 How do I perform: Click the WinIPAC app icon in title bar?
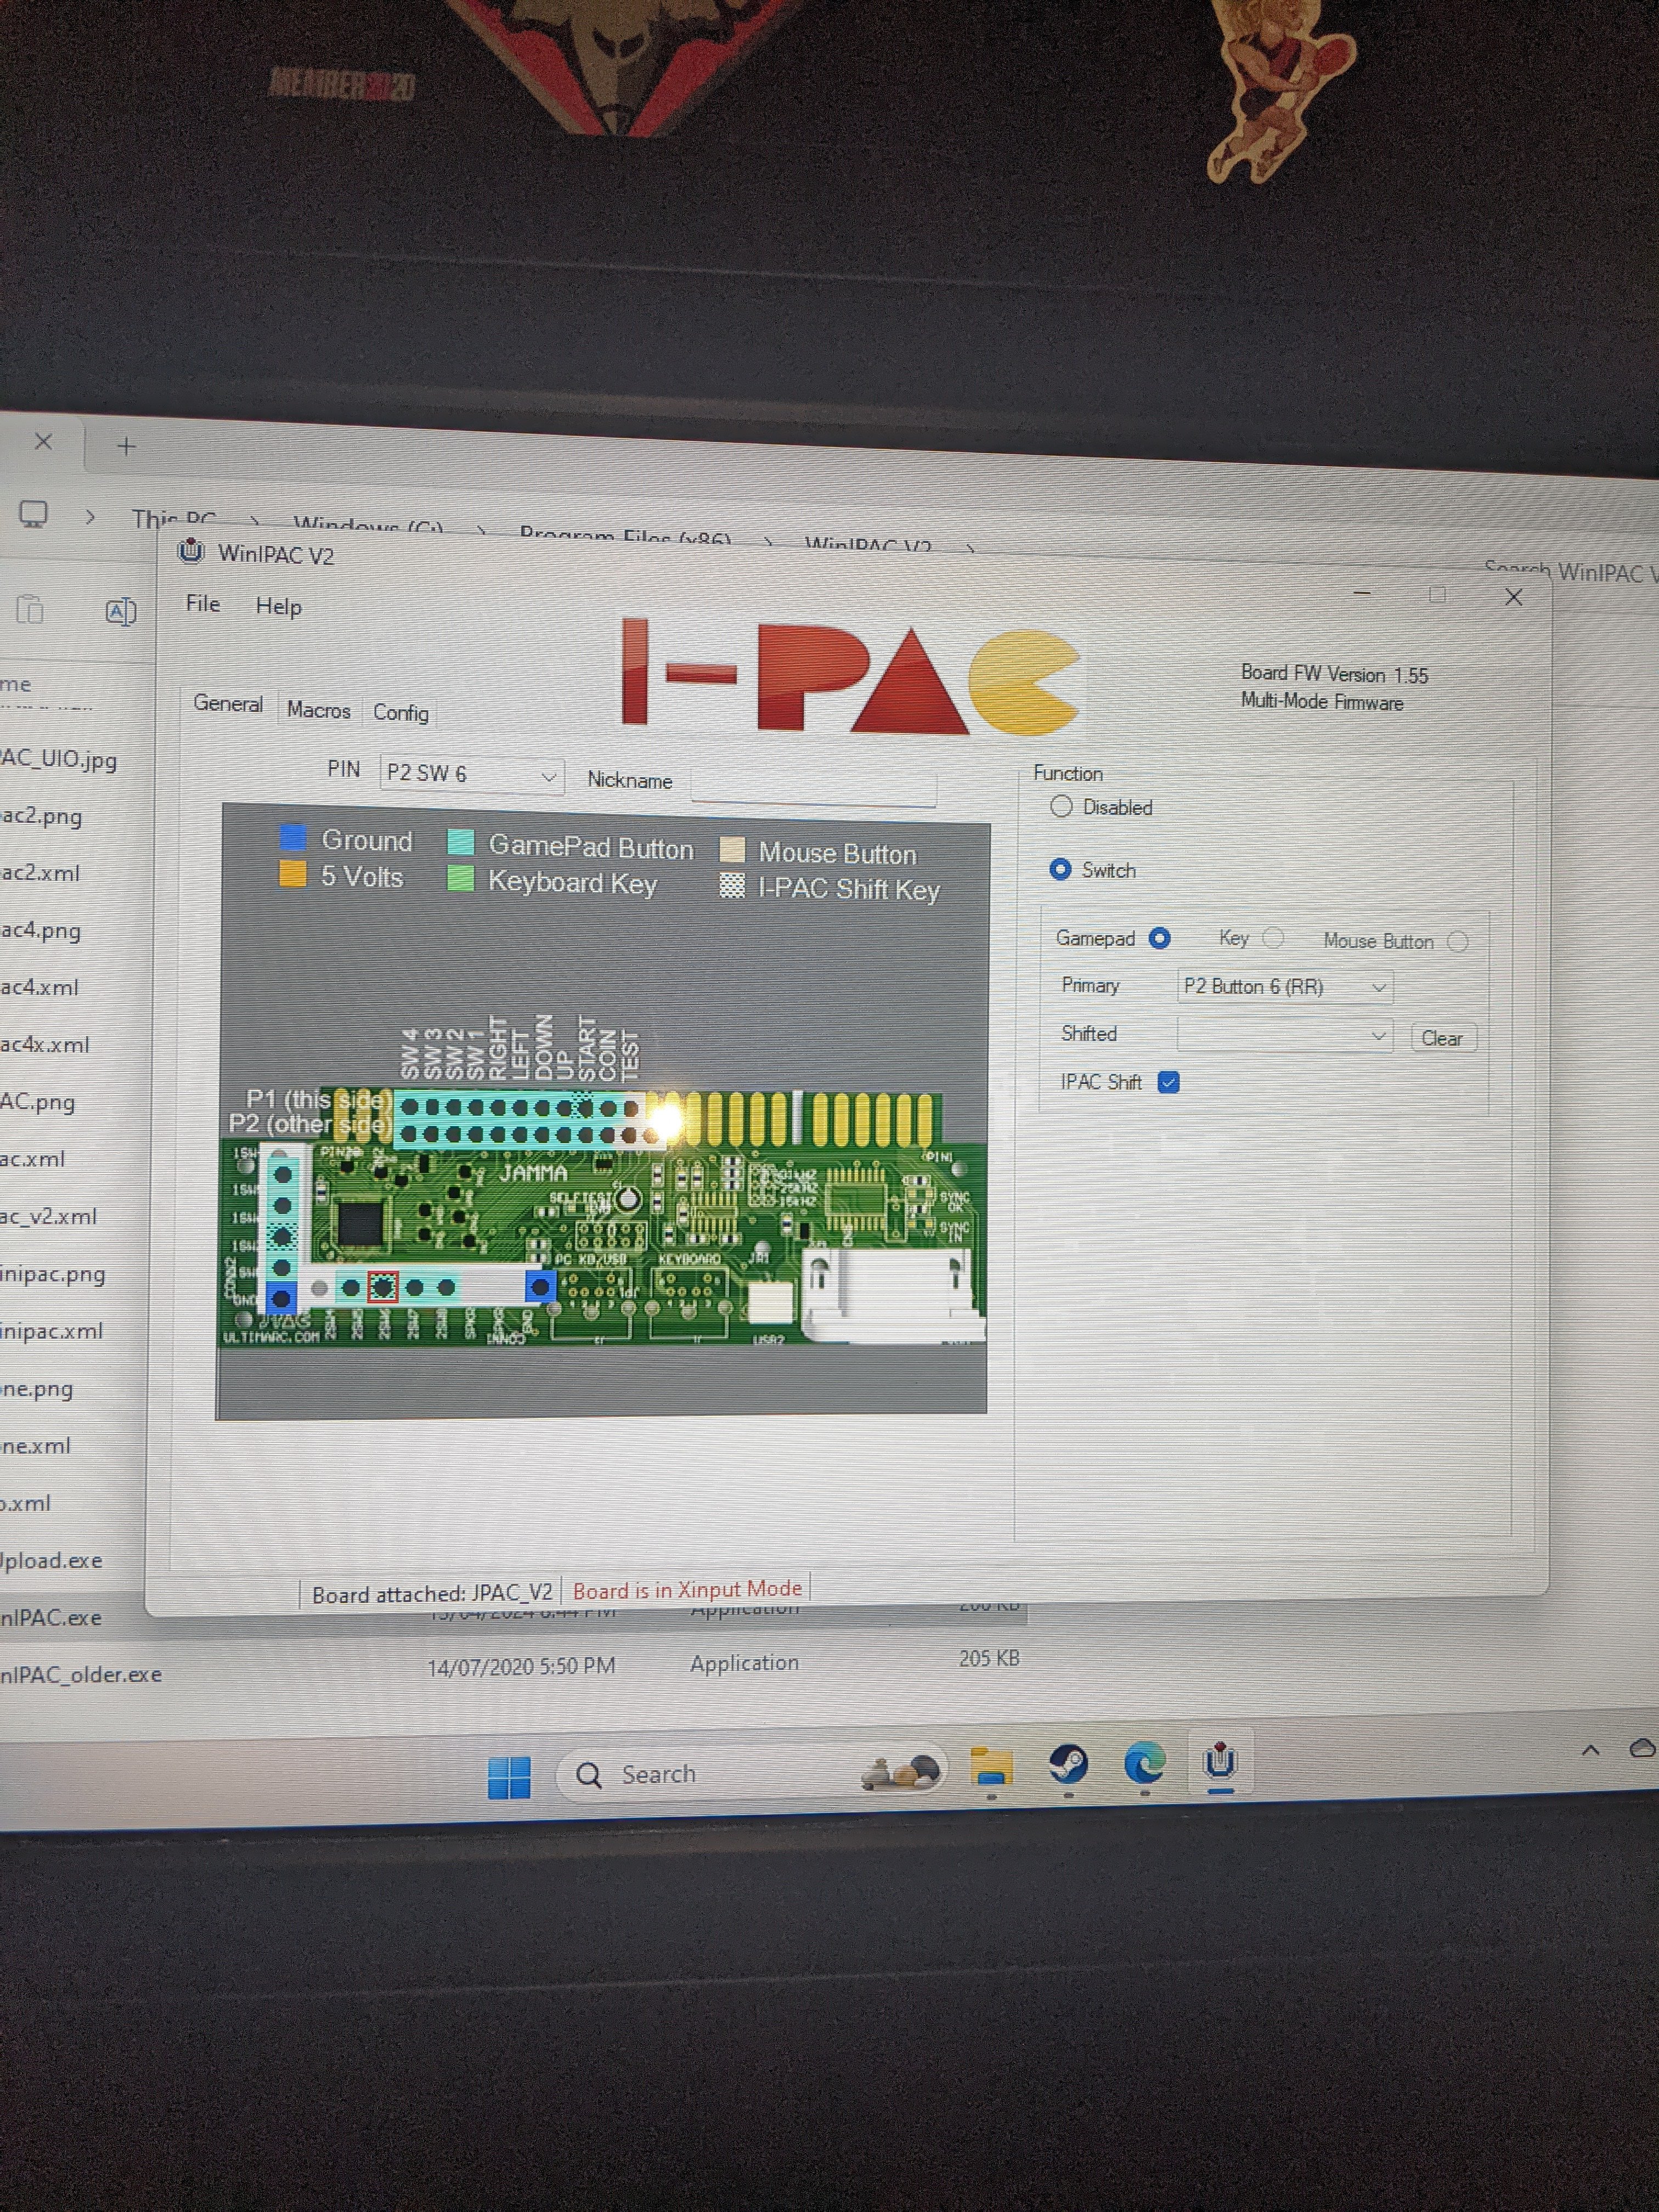pos(190,551)
